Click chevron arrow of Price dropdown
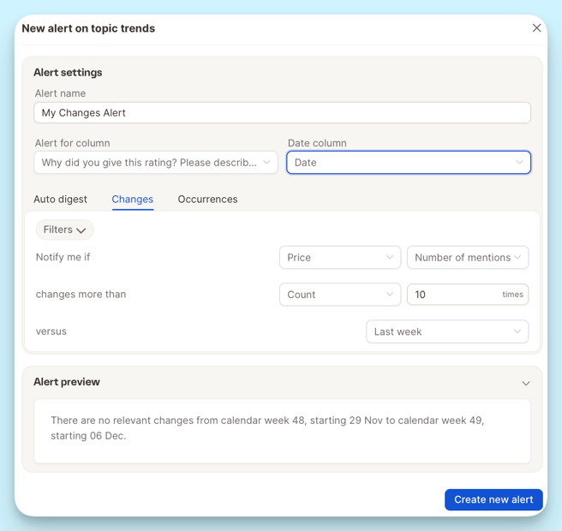This screenshot has height=531, width=562. (390, 257)
